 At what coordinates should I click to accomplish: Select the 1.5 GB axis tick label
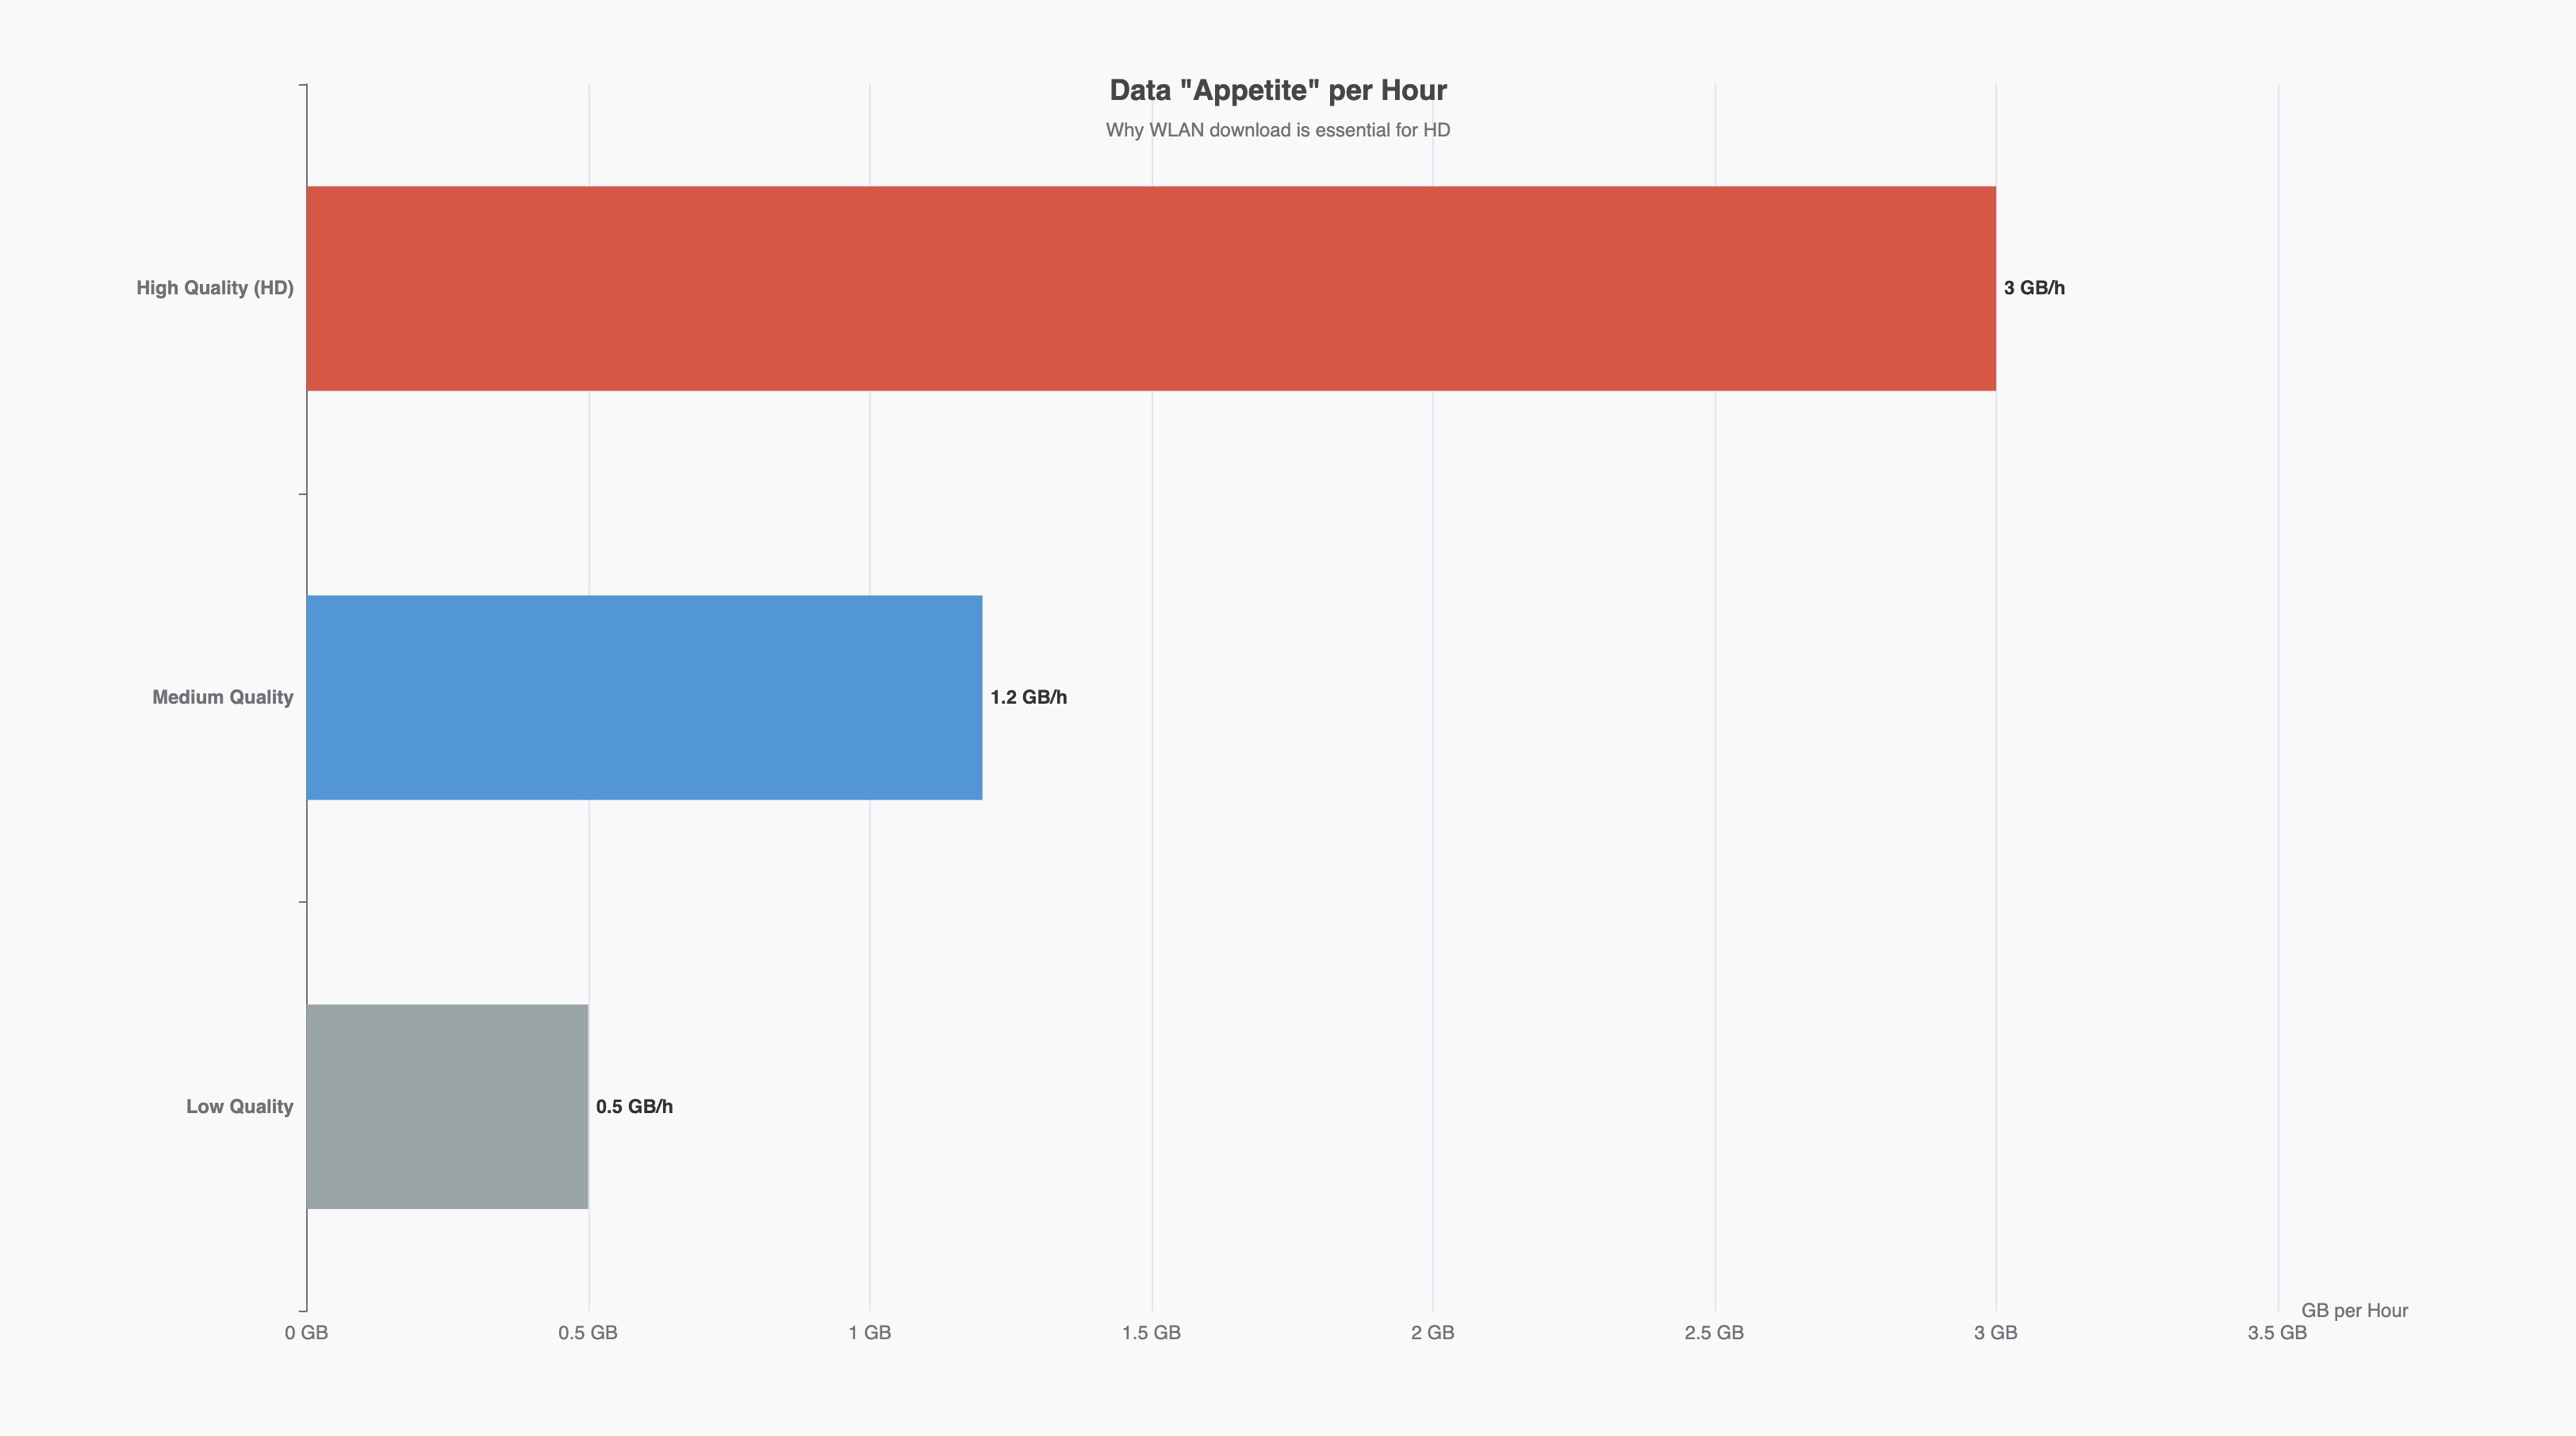click(1151, 1333)
